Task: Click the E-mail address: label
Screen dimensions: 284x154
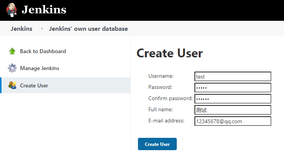Action: pos(166,121)
